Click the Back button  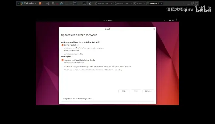point(136,91)
